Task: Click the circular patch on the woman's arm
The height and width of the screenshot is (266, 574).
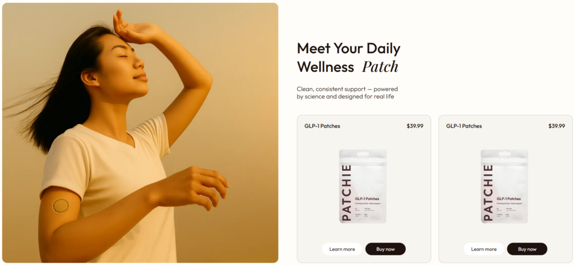Action: (61, 206)
